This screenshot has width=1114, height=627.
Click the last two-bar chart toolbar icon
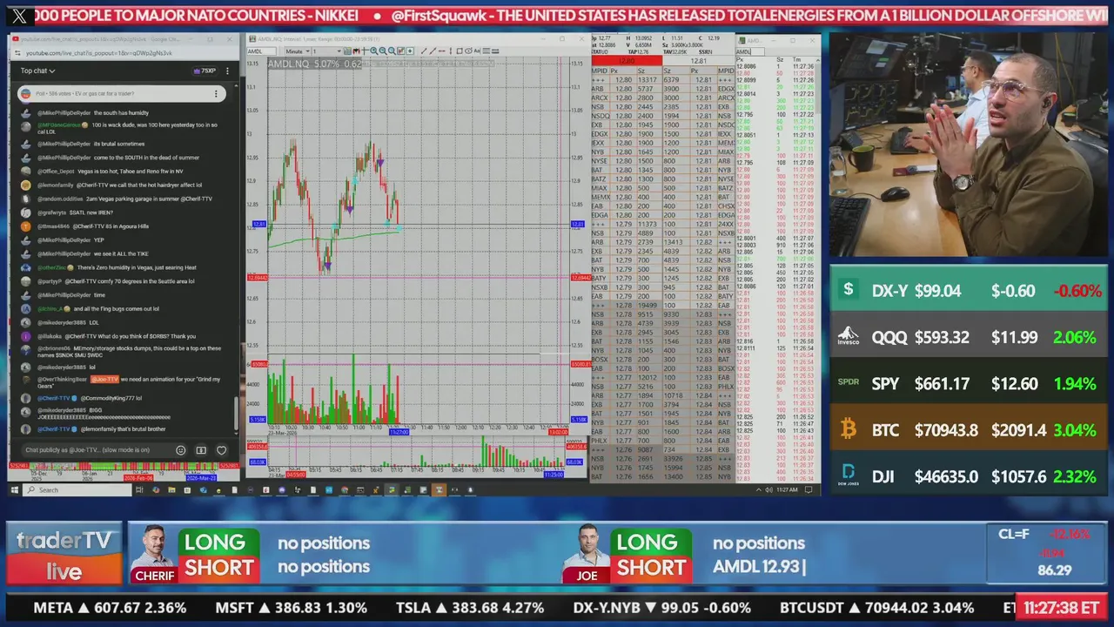pos(495,51)
